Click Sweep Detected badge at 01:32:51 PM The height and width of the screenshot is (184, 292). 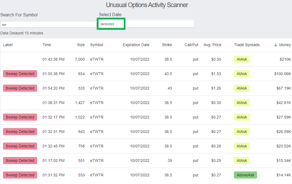point(20,132)
